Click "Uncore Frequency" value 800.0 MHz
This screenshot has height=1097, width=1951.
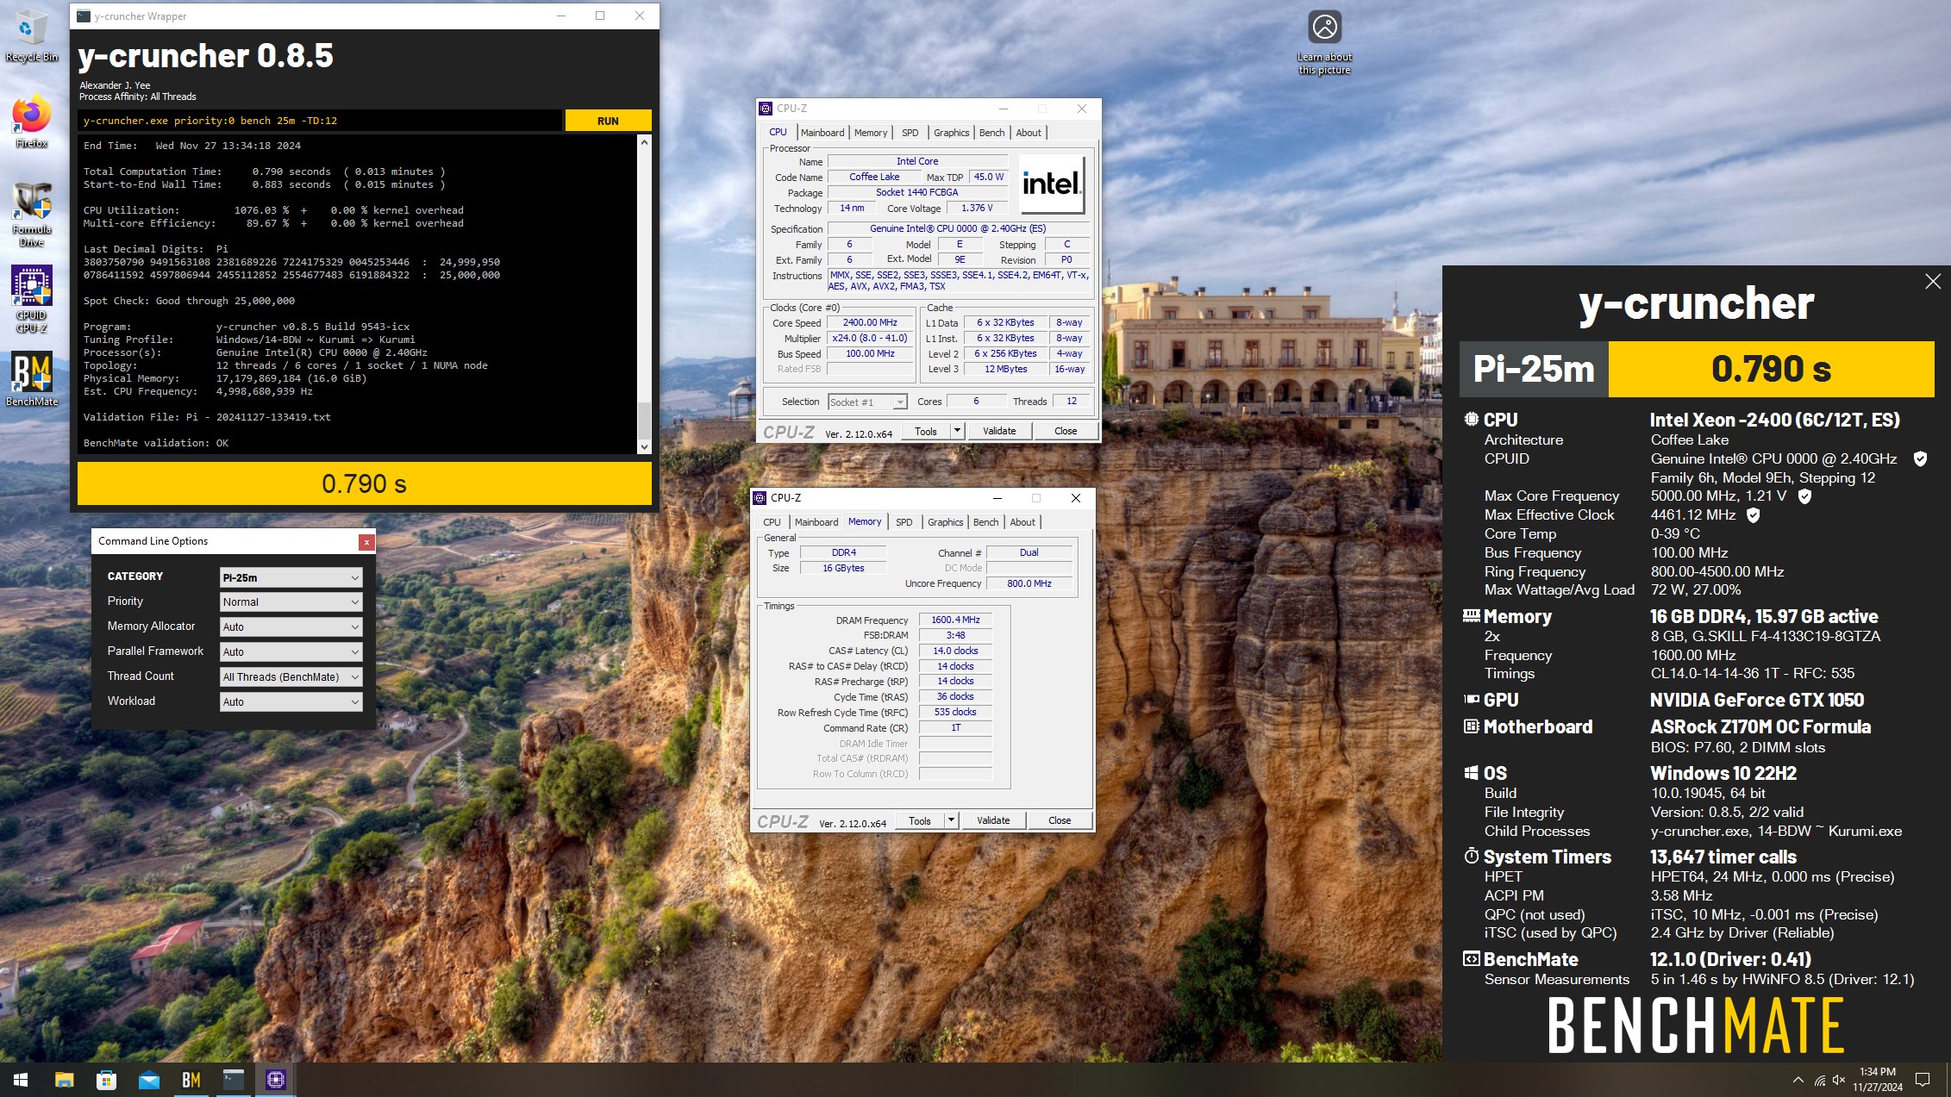[x=1029, y=583]
